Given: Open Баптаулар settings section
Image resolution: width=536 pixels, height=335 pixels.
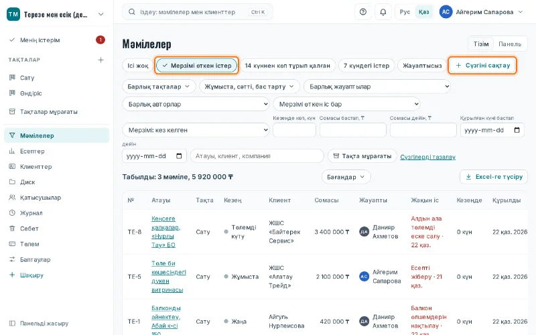Looking at the screenshot, I should pyautogui.click(x=35, y=259).
